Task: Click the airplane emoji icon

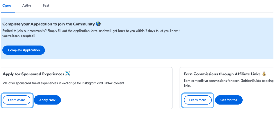Action: click(x=68, y=74)
